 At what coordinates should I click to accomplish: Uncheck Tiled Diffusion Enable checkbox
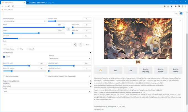pyautogui.click(x=4, y=57)
